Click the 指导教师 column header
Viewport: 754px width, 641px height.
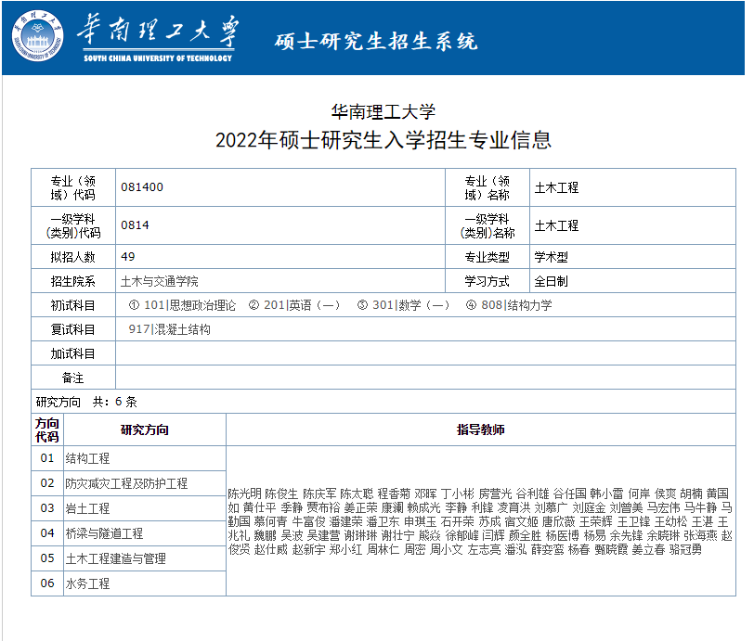coord(481,430)
